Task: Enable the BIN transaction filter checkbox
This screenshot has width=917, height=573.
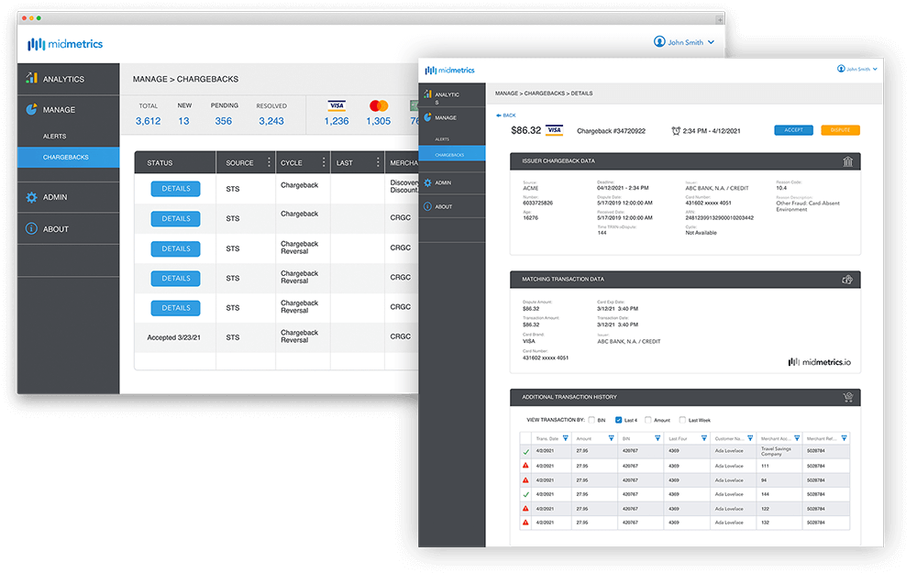Action: [x=591, y=420]
